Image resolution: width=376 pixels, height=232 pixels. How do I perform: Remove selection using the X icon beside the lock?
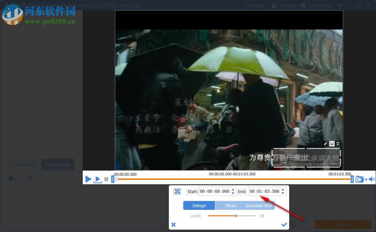pos(31,177)
